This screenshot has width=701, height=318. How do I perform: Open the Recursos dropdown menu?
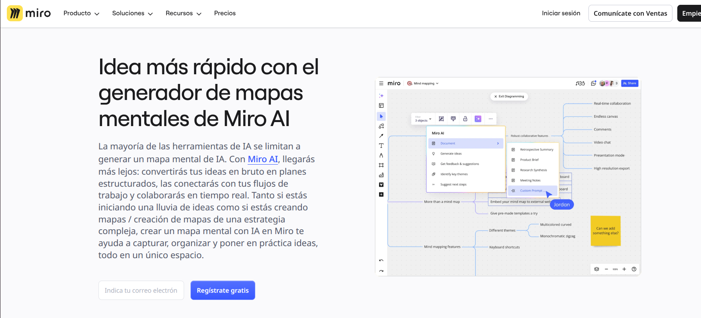tap(183, 13)
